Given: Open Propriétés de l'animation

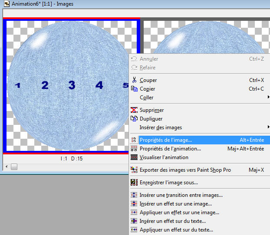Looking at the screenshot, I should (x=199, y=148).
